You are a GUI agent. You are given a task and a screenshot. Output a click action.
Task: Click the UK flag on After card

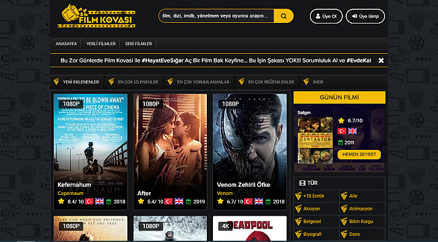pyautogui.click(x=179, y=201)
